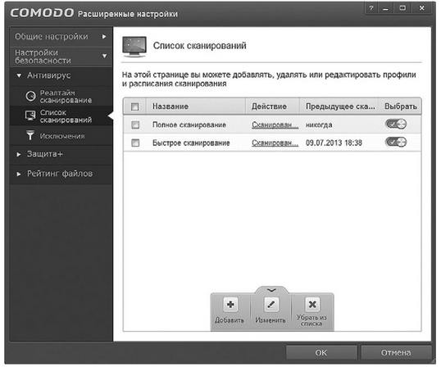Click the Добавить plus icon
Viewport: 441px width, 367px height.
pos(230,305)
